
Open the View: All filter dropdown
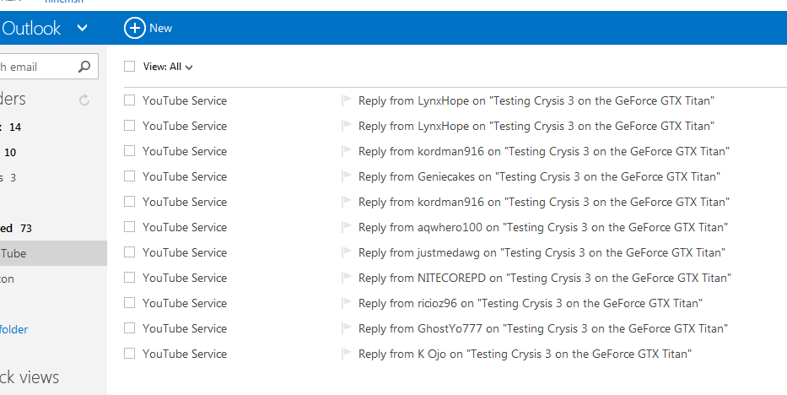(x=168, y=67)
